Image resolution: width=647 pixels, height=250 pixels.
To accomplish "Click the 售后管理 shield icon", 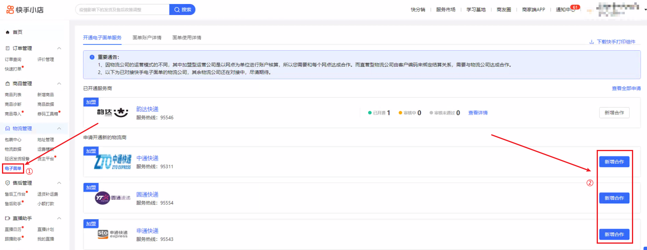I will coord(8,183).
